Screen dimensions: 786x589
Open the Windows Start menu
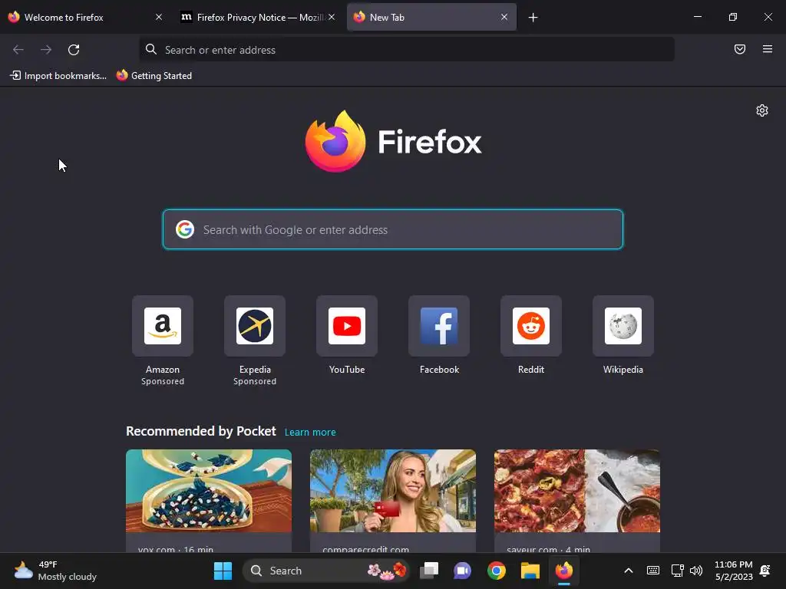pyautogui.click(x=223, y=571)
